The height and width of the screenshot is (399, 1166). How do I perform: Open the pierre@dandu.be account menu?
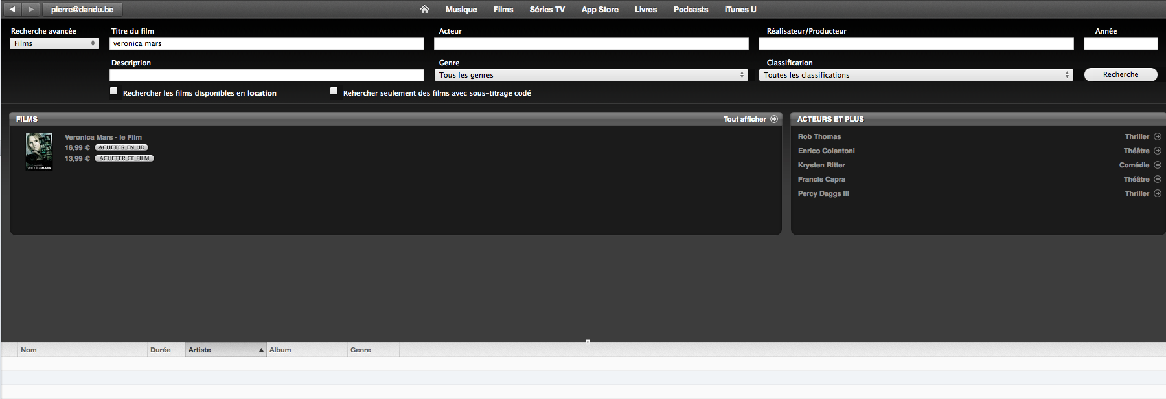(x=82, y=9)
